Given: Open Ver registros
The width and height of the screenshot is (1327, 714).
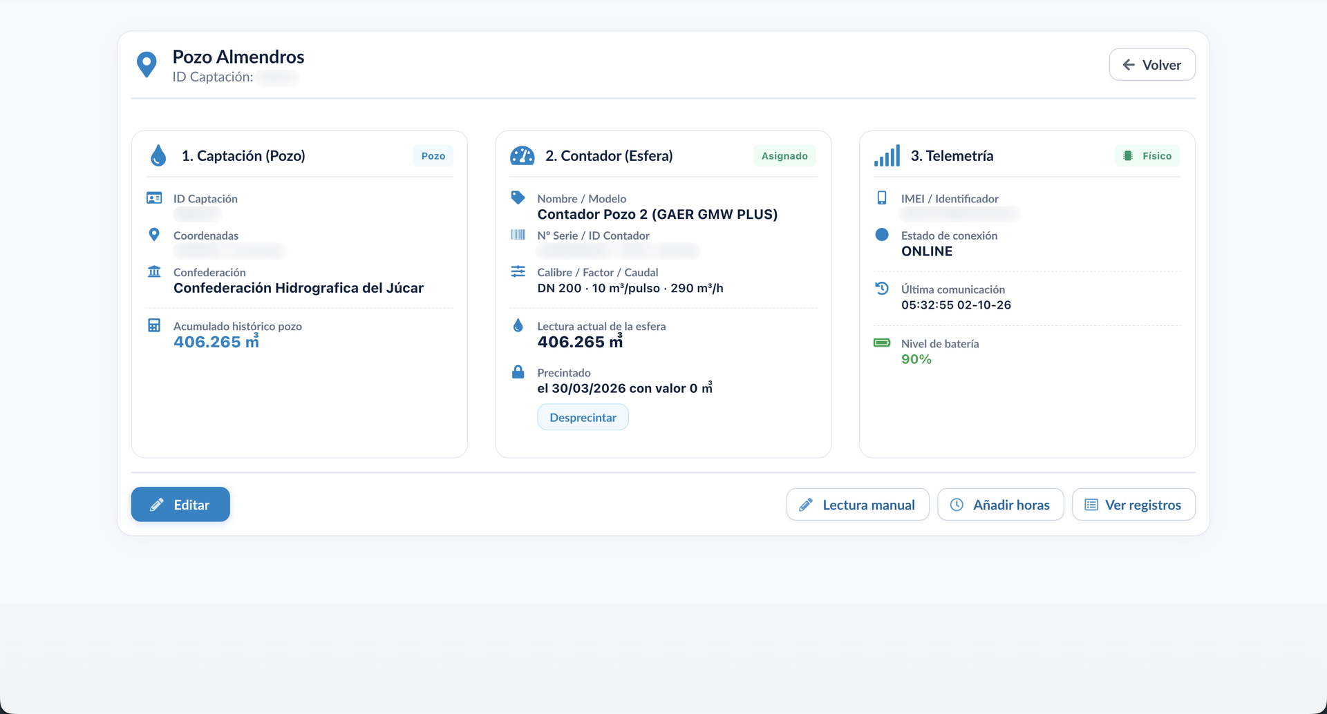Looking at the screenshot, I should click(x=1133, y=505).
